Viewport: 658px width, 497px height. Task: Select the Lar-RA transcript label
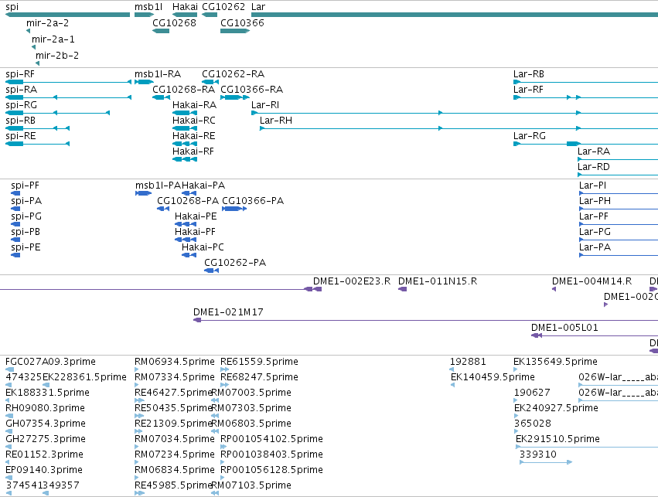594,151
